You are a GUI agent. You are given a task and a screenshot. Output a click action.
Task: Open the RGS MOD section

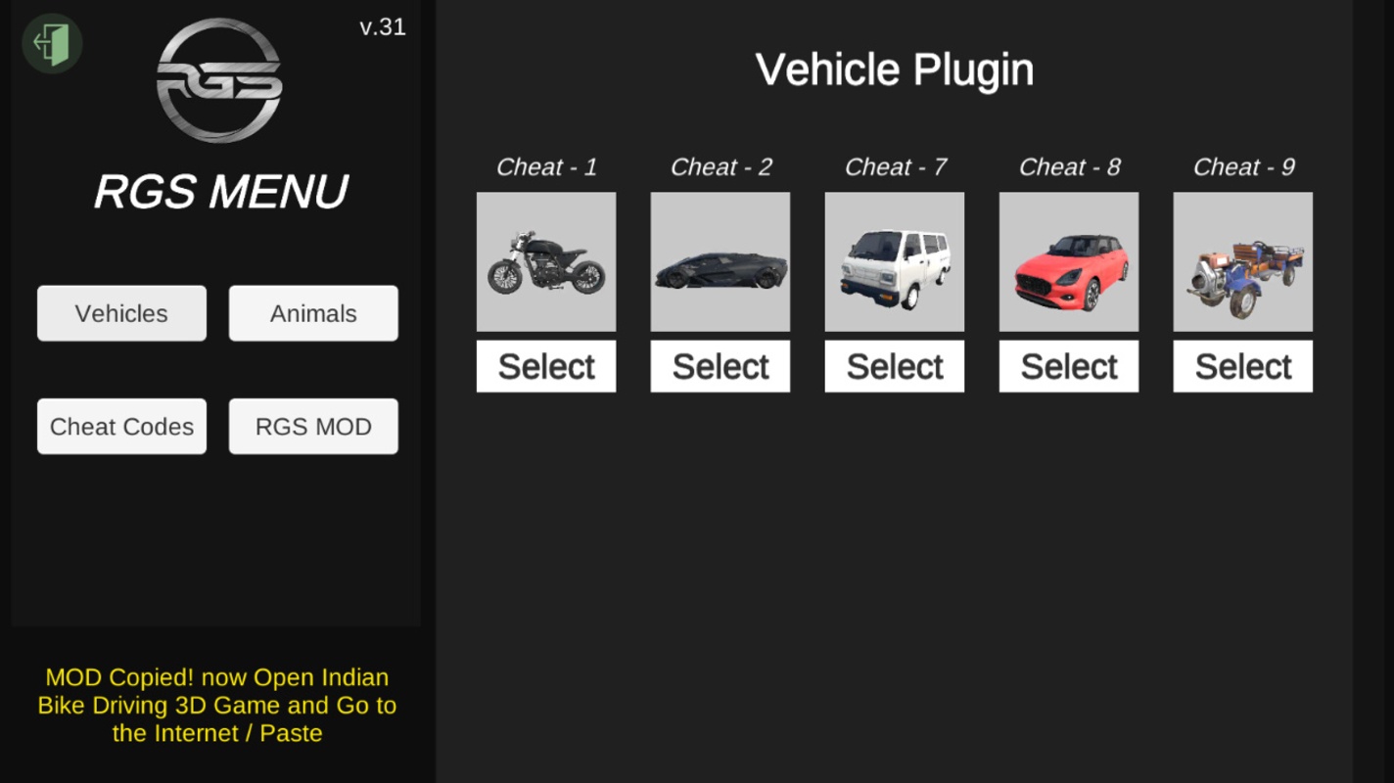coord(313,427)
